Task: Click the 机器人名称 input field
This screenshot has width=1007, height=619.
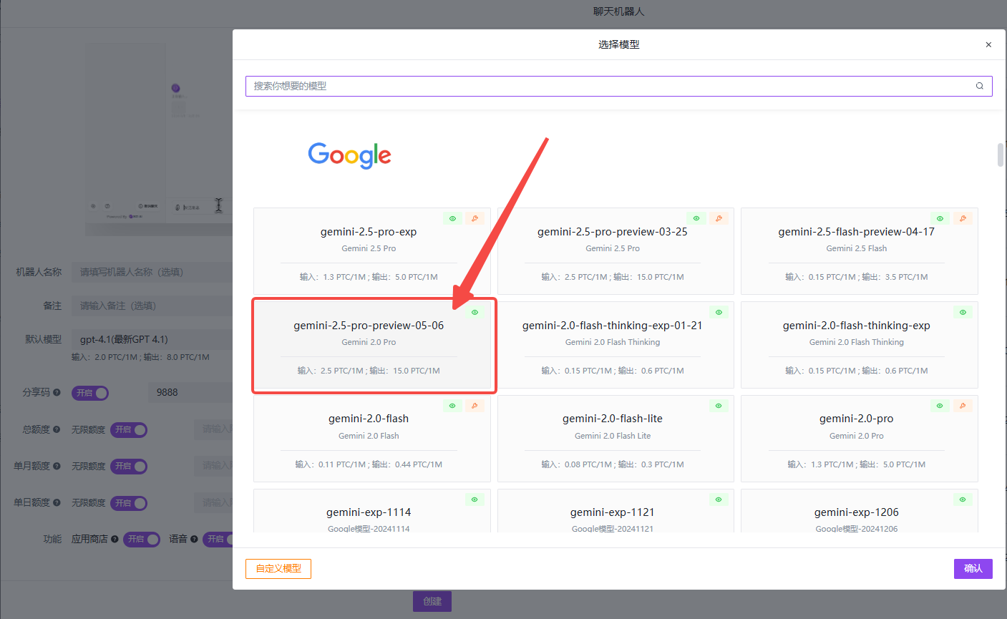Action: 152,272
